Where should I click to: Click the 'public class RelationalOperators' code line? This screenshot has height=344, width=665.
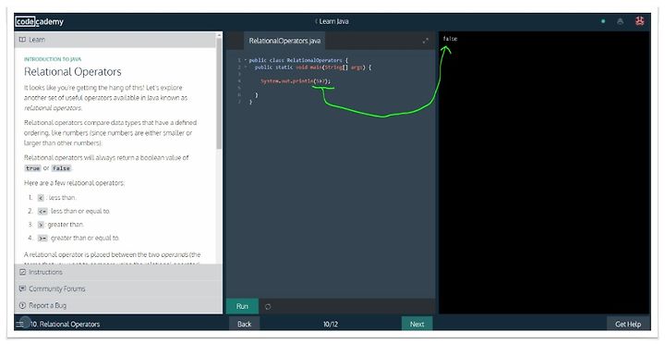pos(298,60)
